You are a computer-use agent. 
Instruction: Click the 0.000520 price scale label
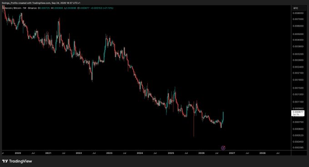click(298, 135)
